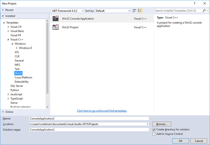Click the go online and find templates link
This screenshot has height=145, width=210.
click(x=102, y=111)
